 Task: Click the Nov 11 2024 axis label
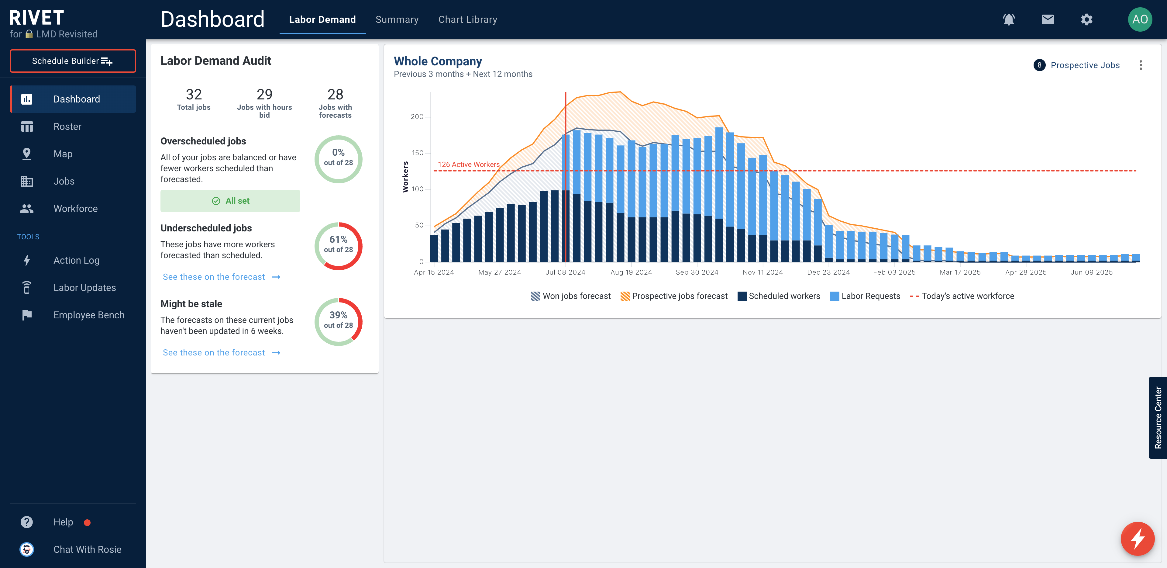[x=763, y=272]
